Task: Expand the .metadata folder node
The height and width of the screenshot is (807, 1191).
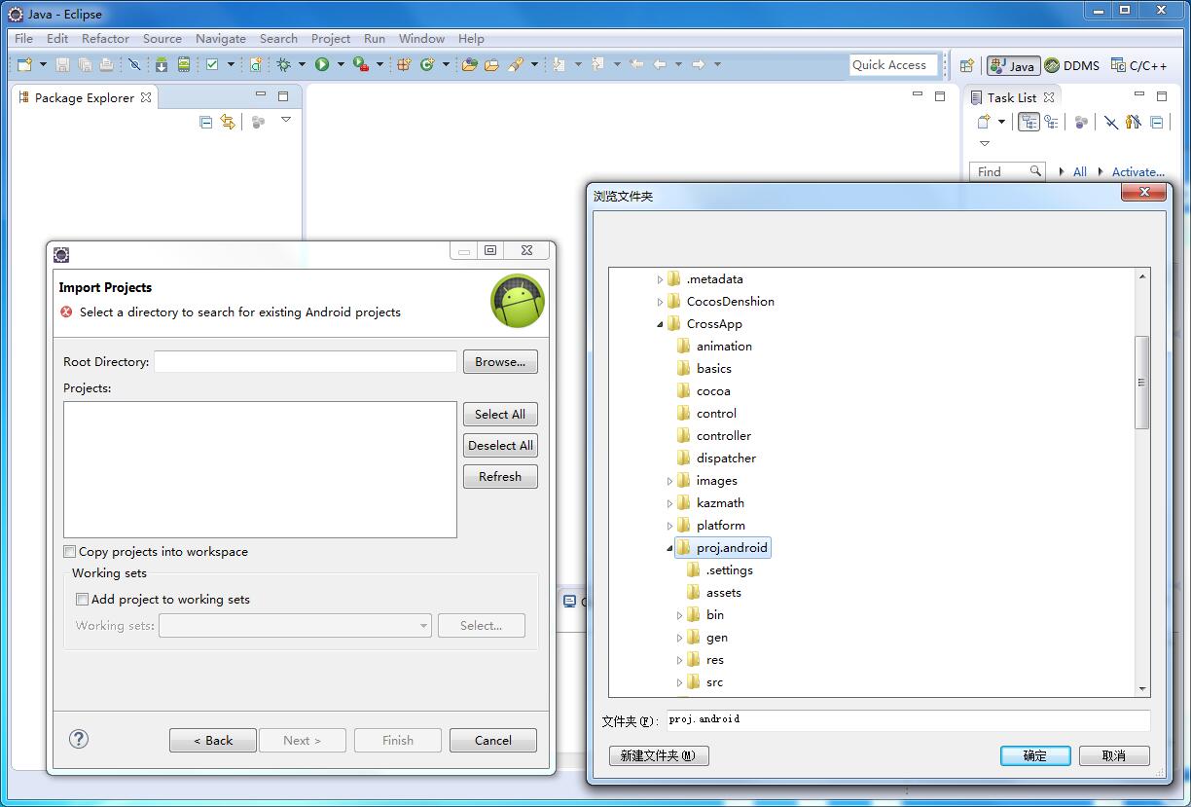Action: (660, 279)
